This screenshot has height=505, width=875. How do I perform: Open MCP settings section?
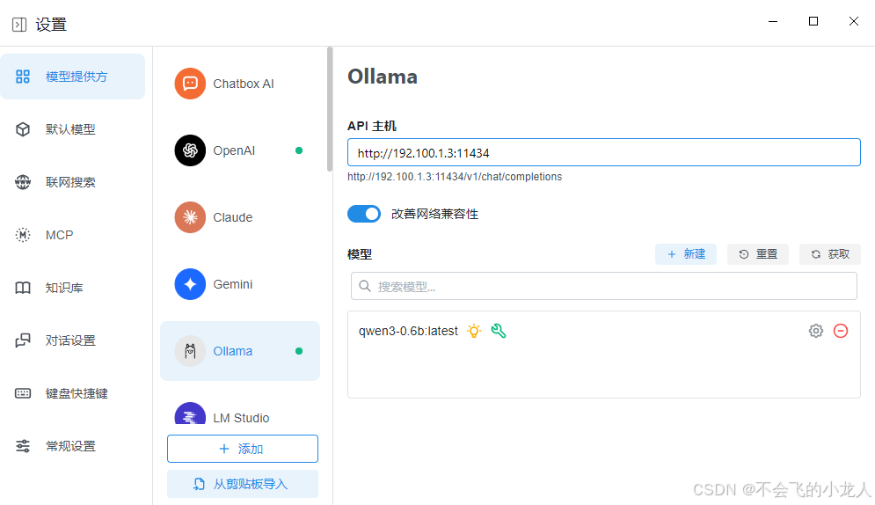click(72, 235)
